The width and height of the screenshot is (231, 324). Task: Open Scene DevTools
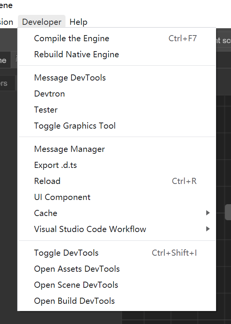[x=76, y=285]
